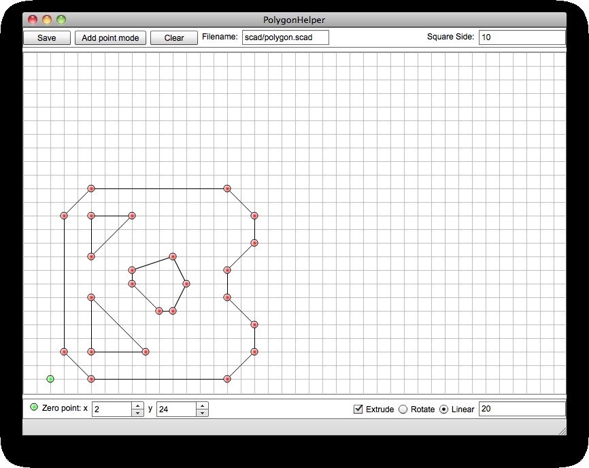Decrease Zero point x with down arrow

coord(138,413)
